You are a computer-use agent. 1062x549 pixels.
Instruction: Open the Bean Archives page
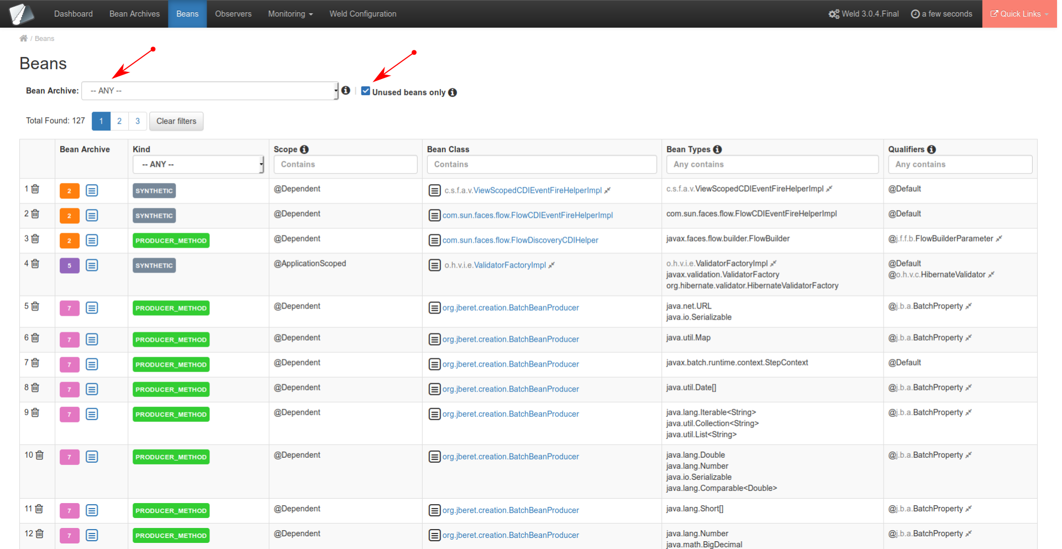pyautogui.click(x=134, y=14)
